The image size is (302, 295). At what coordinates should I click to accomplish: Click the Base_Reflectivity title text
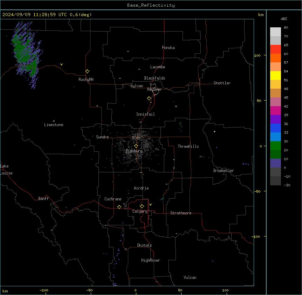[151, 5]
